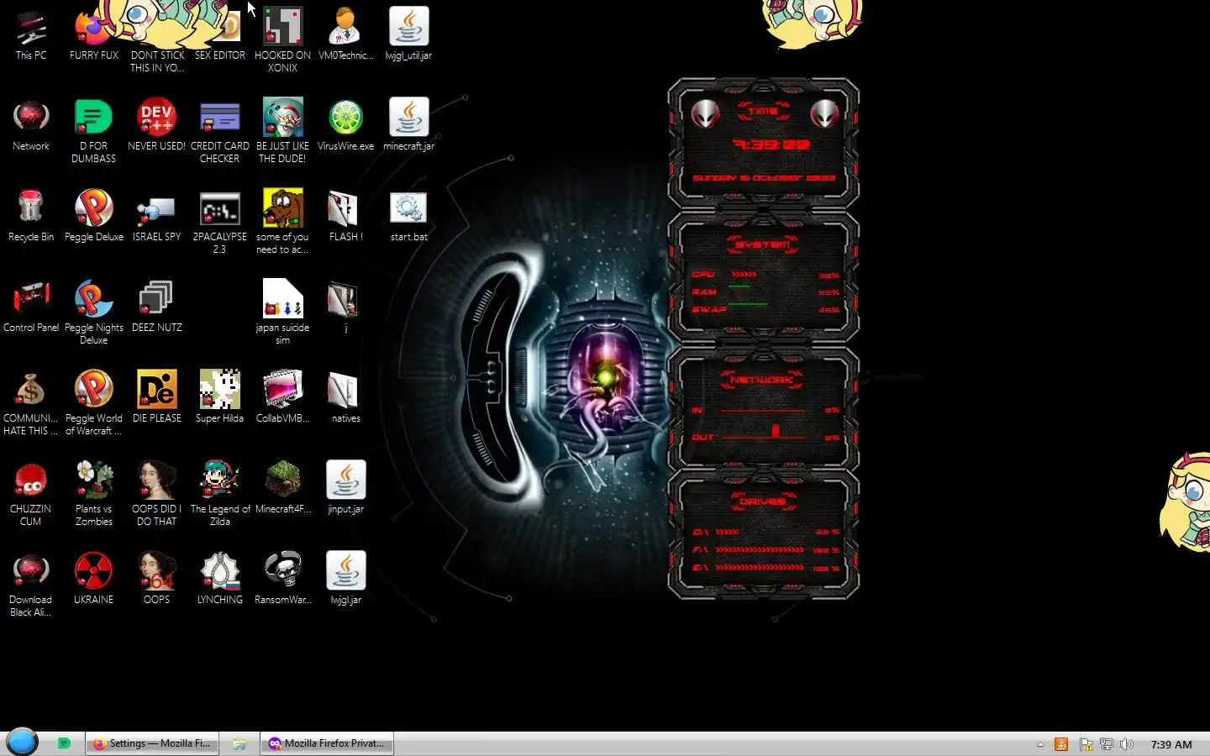1210x756 pixels.
Task: Click the RAM usage row
Action: (x=765, y=292)
